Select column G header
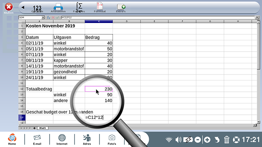Viewport: 262px width, 147px height. [x=210, y=21]
